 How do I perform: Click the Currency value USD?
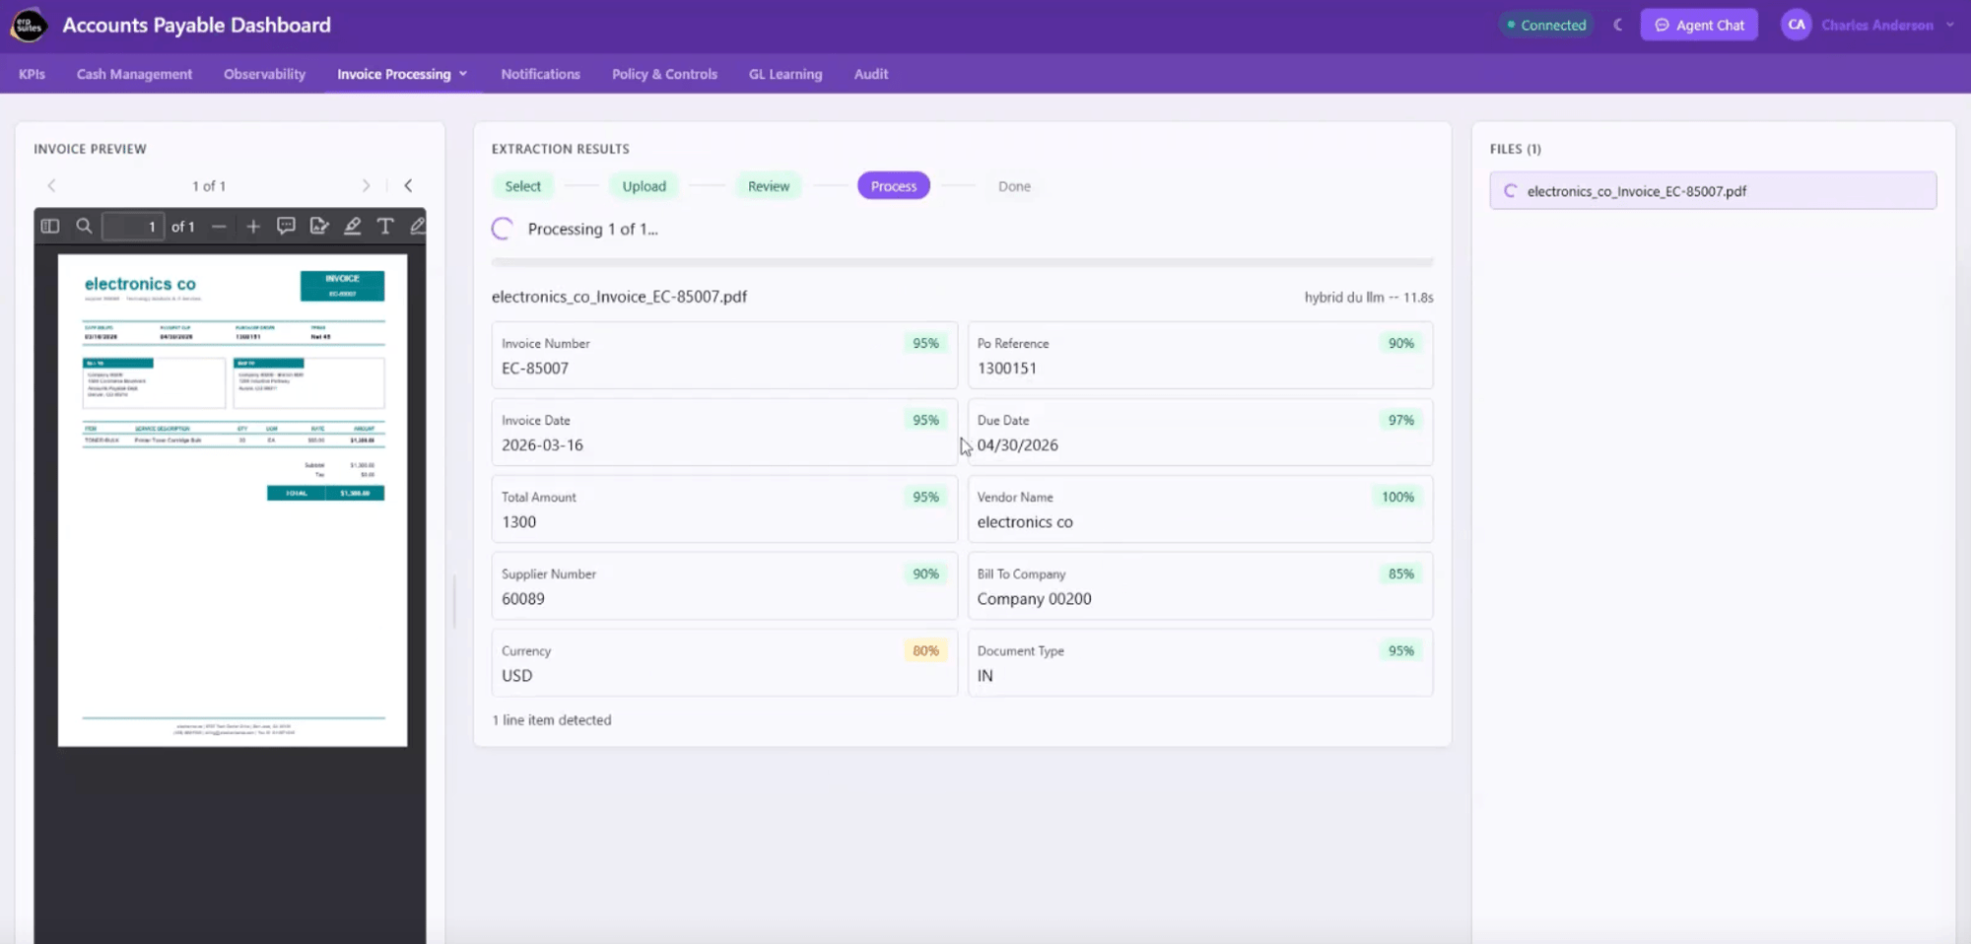pyautogui.click(x=516, y=676)
